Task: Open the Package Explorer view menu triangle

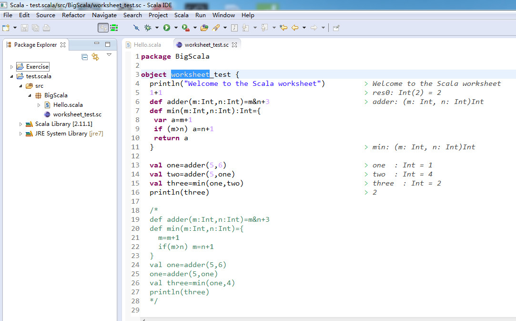Action: 109,55
